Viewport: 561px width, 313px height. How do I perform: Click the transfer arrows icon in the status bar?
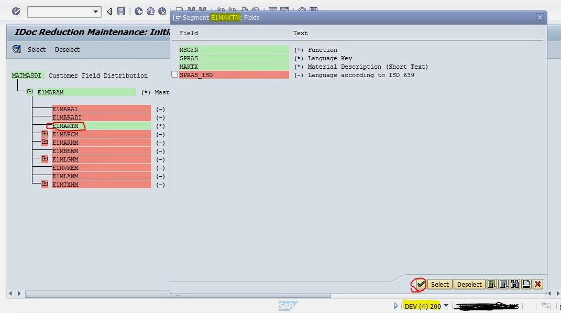coord(546,305)
